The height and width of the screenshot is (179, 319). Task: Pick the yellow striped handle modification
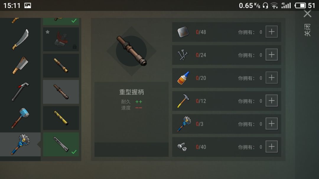tap(61, 118)
